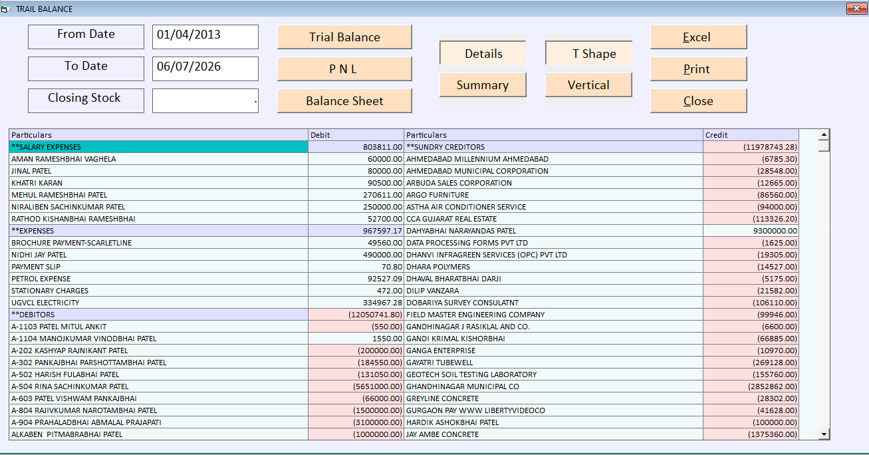The width and height of the screenshot is (869, 455).
Task: Select ALKABEN PITMABRABHAI PATEL row
Action: 159,434
